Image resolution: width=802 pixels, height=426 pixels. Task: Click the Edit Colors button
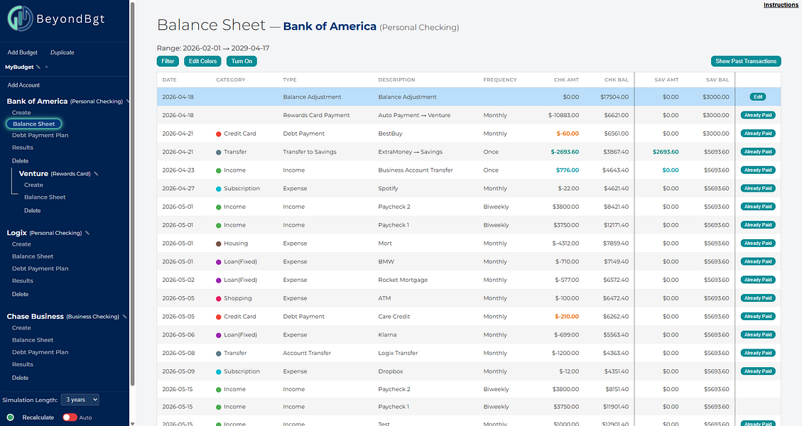[202, 61]
